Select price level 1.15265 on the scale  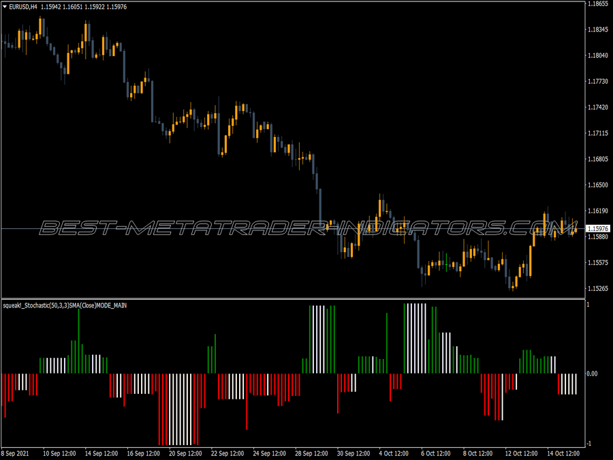598,289
